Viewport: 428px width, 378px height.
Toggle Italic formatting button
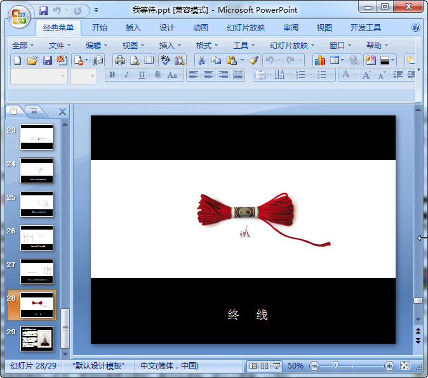click(x=127, y=75)
